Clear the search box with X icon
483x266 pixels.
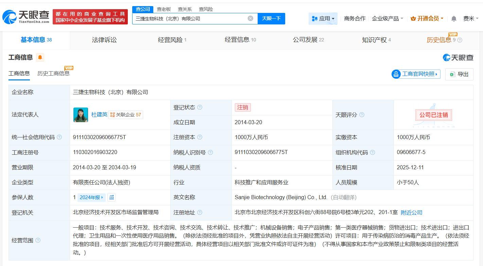(251, 18)
